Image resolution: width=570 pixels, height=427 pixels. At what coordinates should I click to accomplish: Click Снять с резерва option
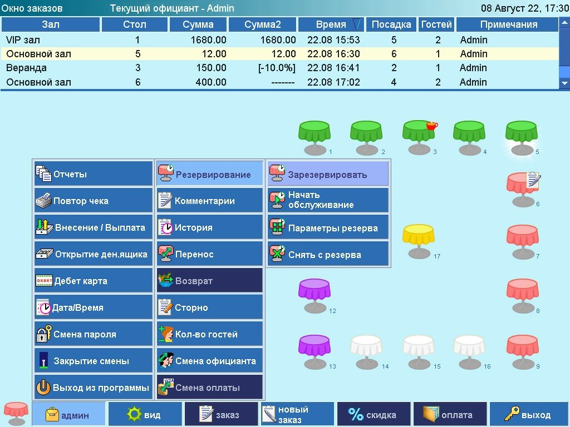tap(328, 254)
